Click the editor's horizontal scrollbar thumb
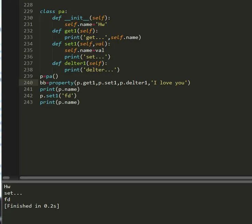 [136, 178]
